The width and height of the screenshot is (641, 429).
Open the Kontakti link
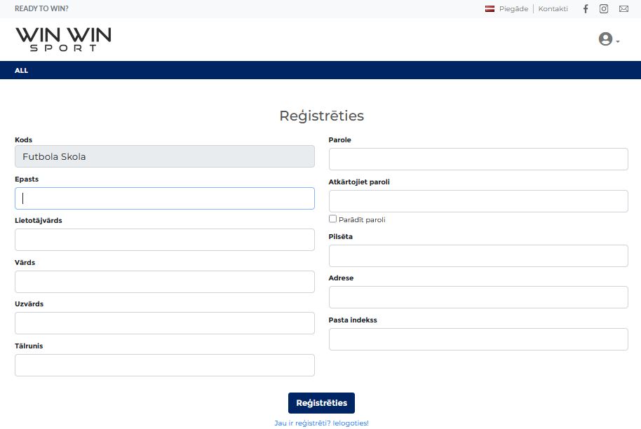553,9
